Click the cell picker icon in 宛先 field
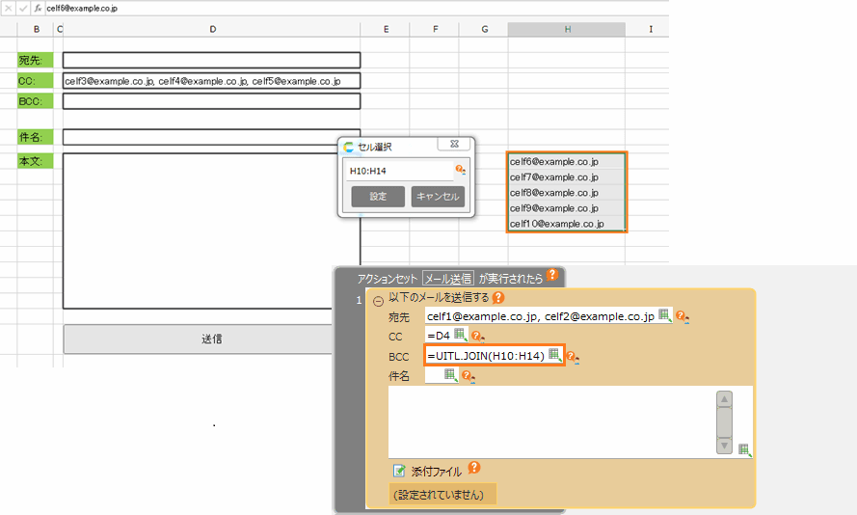Screen dimensions: 857x515 pos(664,315)
